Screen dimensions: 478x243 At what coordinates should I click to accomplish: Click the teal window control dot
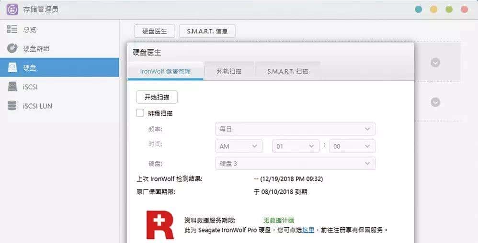419,9
